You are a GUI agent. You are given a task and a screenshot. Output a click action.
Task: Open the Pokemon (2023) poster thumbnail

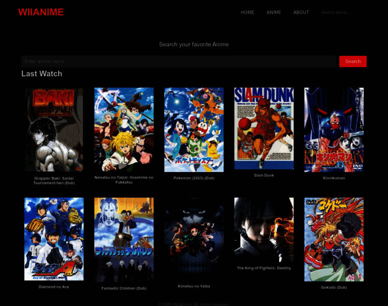click(194, 130)
